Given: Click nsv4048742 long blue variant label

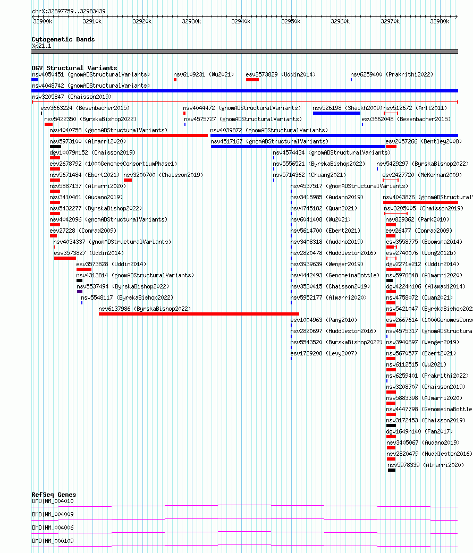Looking at the screenshot, I should click(91, 86).
